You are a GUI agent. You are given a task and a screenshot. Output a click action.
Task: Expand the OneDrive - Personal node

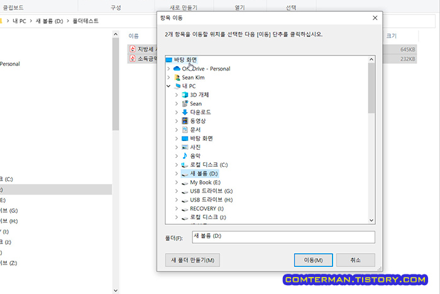[x=168, y=69]
